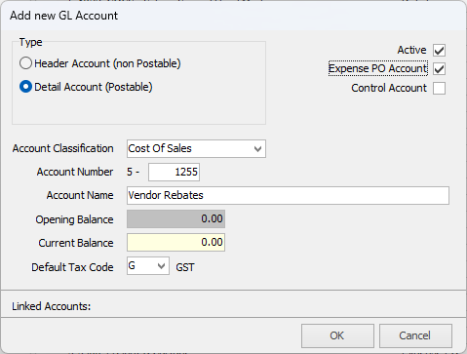
Task: Click the Cost Of Sales combo box text
Action: pyautogui.click(x=160, y=148)
